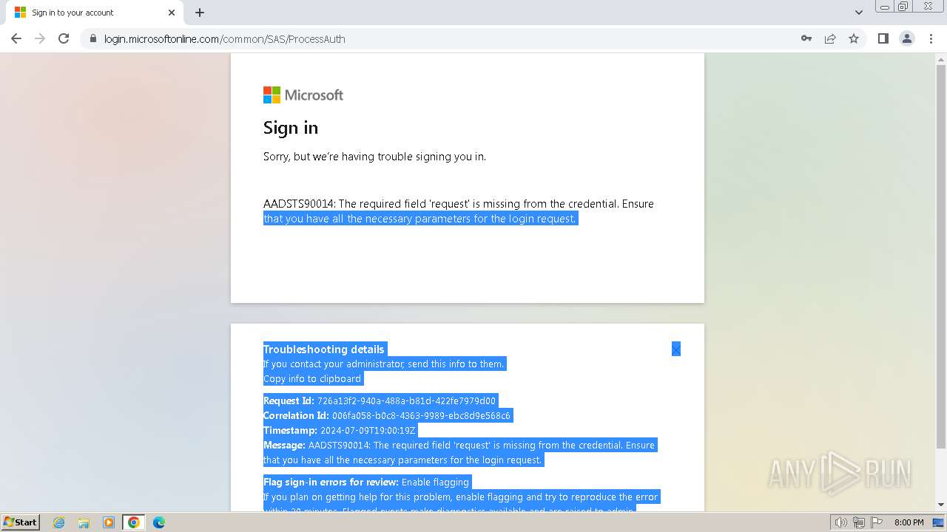Launch Internet Explorer from the taskbar
947x532 pixels.
(x=59, y=522)
